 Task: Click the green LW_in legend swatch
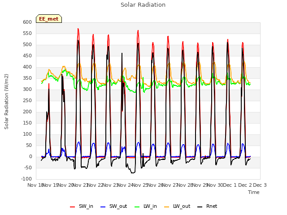[x=137, y=207]
